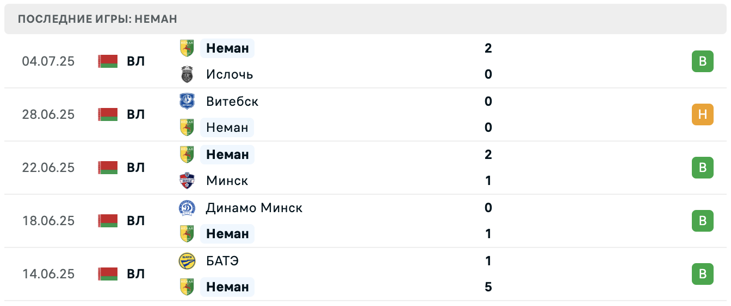Open the Витебск team link

coord(232,101)
